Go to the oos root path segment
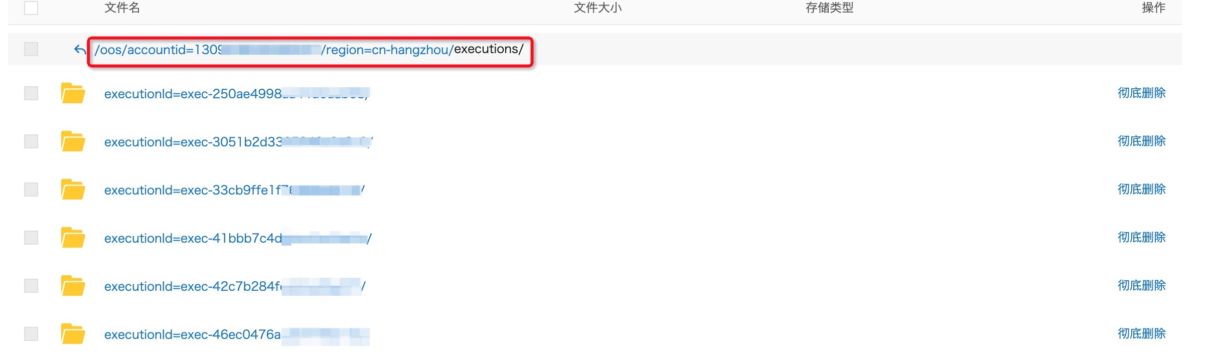The height and width of the screenshot is (363, 1206). pyautogui.click(x=110, y=50)
